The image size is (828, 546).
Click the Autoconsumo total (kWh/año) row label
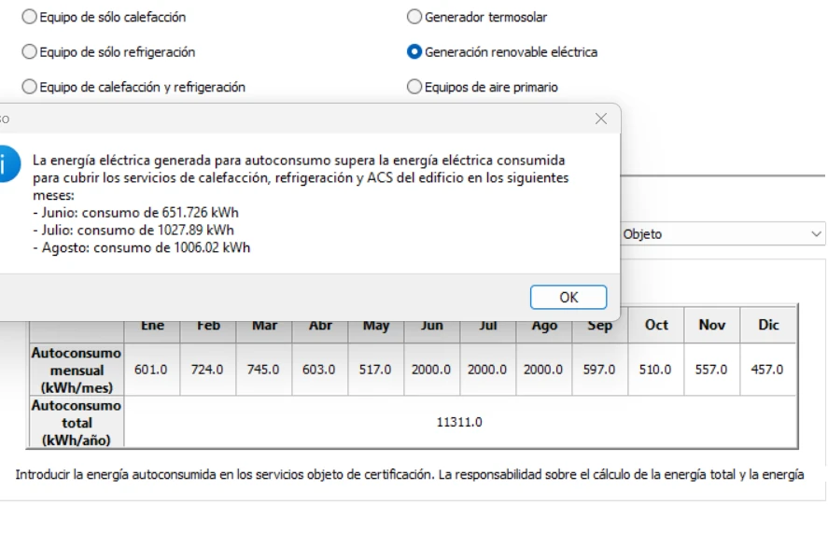click(x=77, y=423)
